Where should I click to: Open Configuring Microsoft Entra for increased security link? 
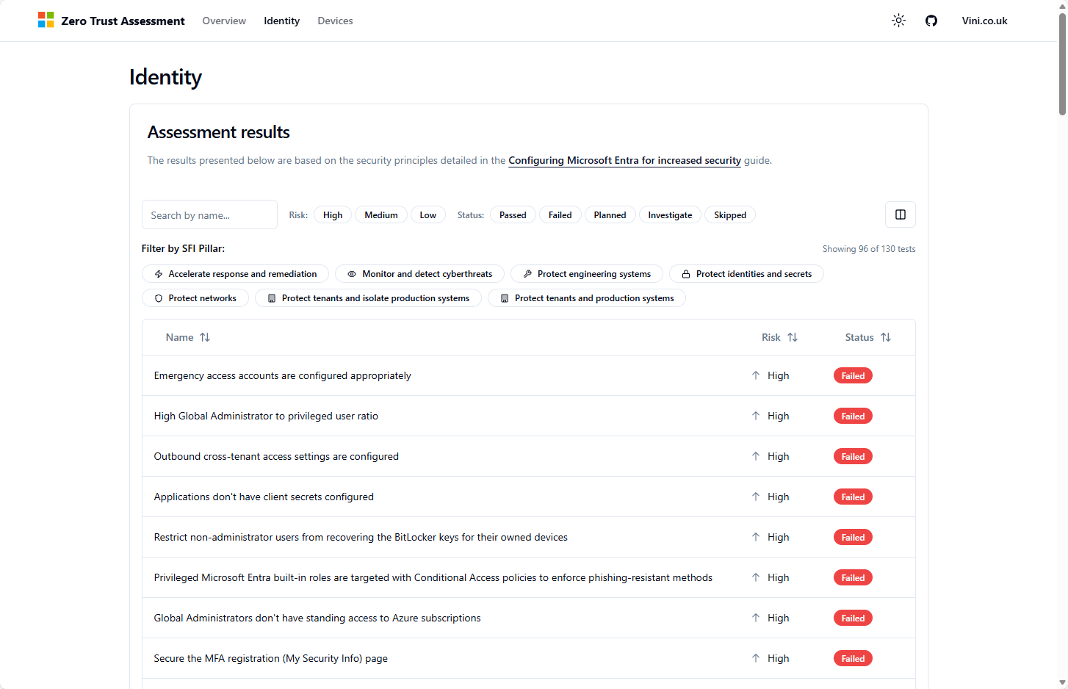click(624, 160)
